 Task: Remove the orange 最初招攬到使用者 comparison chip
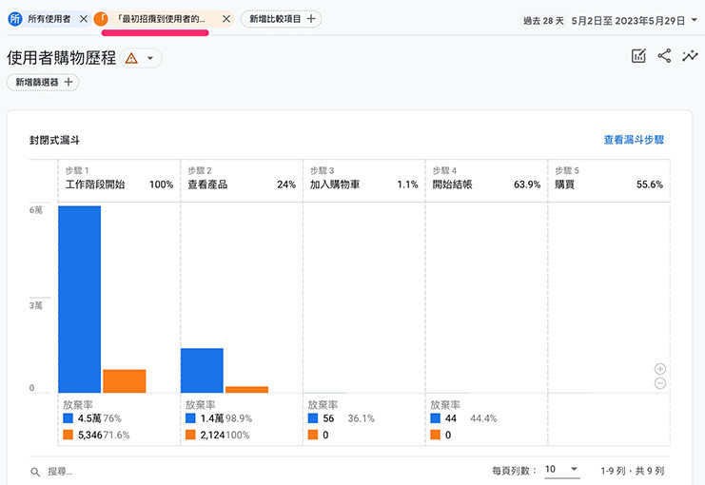coord(226,19)
